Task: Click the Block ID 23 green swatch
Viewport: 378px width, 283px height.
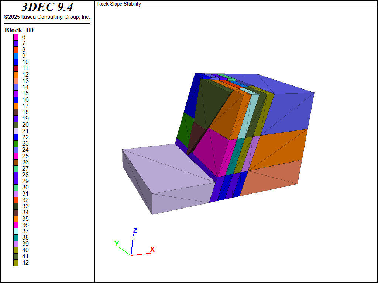Action: [x=16, y=143]
